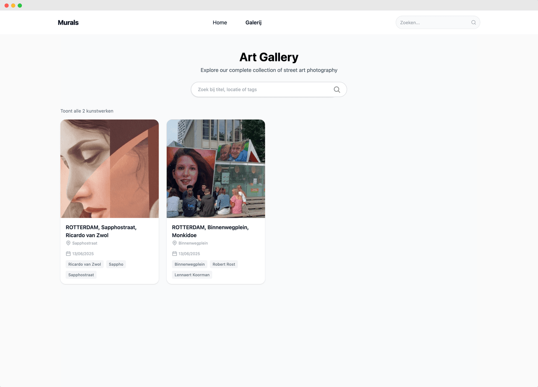538x387 pixels.
Task: Click the green maximize window button
Action: click(x=20, y=5)
